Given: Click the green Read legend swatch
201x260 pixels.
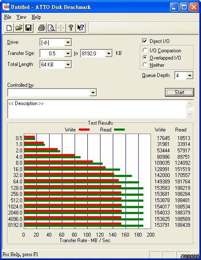Looking at the screenshot, I should pyautogui.click(x=119, y=130).
